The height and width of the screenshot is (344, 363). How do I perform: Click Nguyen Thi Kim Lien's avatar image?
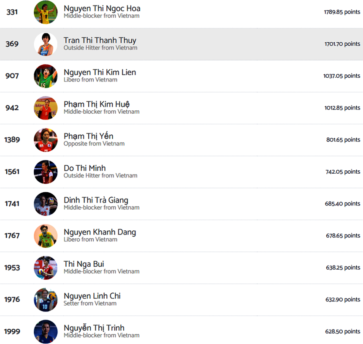point(46,76)
